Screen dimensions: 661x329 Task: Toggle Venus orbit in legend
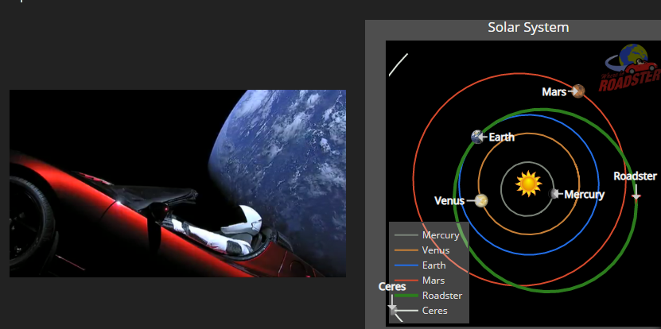[x=422, y=250]
